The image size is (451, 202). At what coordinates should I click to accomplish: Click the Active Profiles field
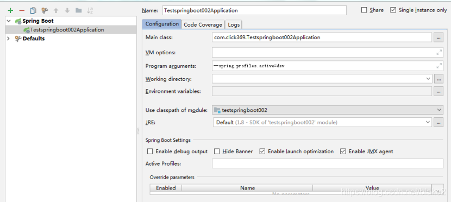click(327, 163)
